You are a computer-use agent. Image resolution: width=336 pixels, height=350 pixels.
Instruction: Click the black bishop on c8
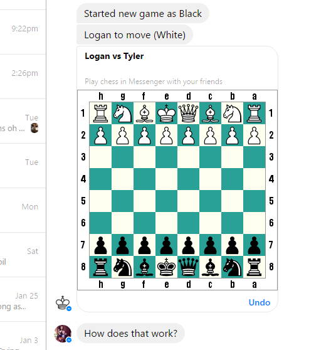(211, 267)
